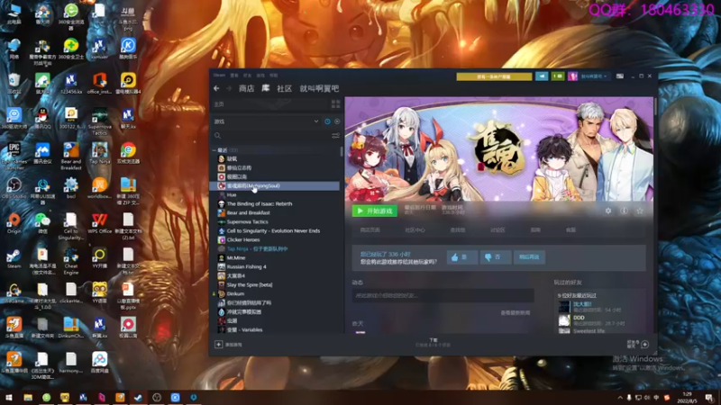Click the game list scrollbar
Viewport: 721px width, 405px height.
[x=342, y=152]
